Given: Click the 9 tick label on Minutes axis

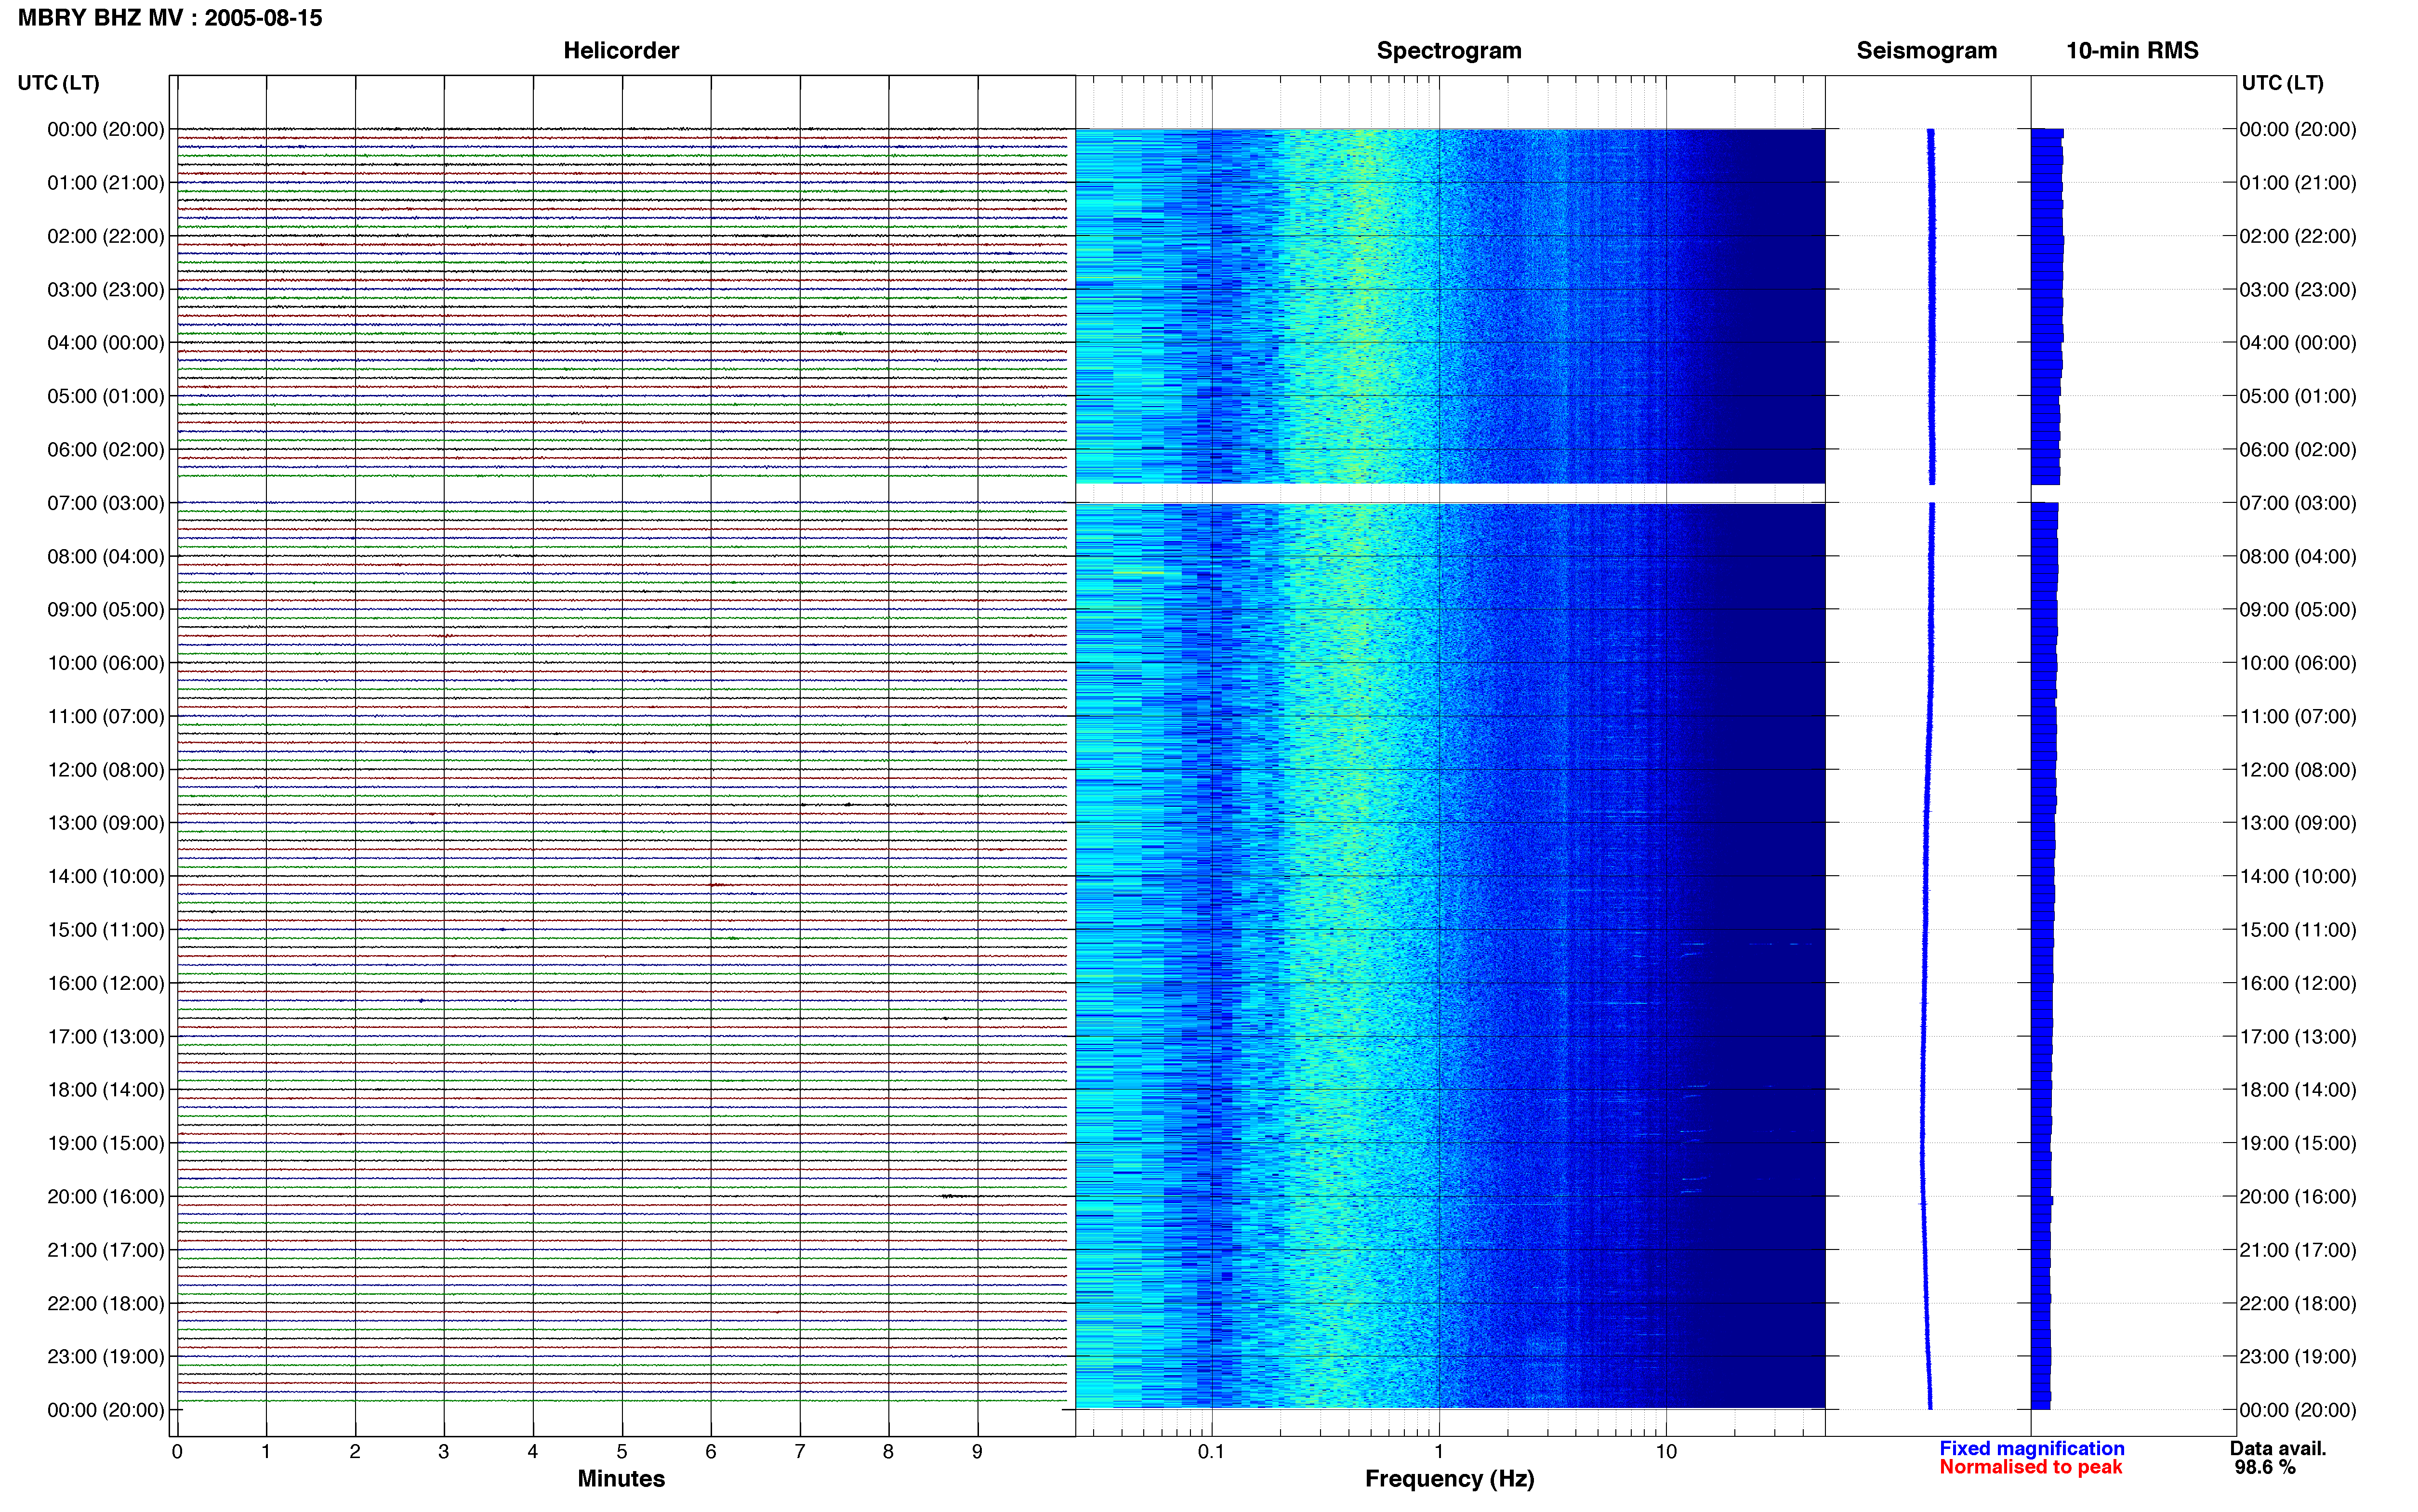Looking at the screenshot, I should (x=977, y=1452).
